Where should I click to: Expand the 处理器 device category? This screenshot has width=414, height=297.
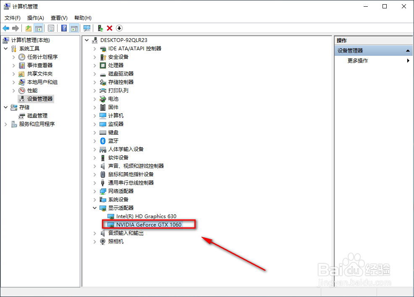(x=94, y=65)
